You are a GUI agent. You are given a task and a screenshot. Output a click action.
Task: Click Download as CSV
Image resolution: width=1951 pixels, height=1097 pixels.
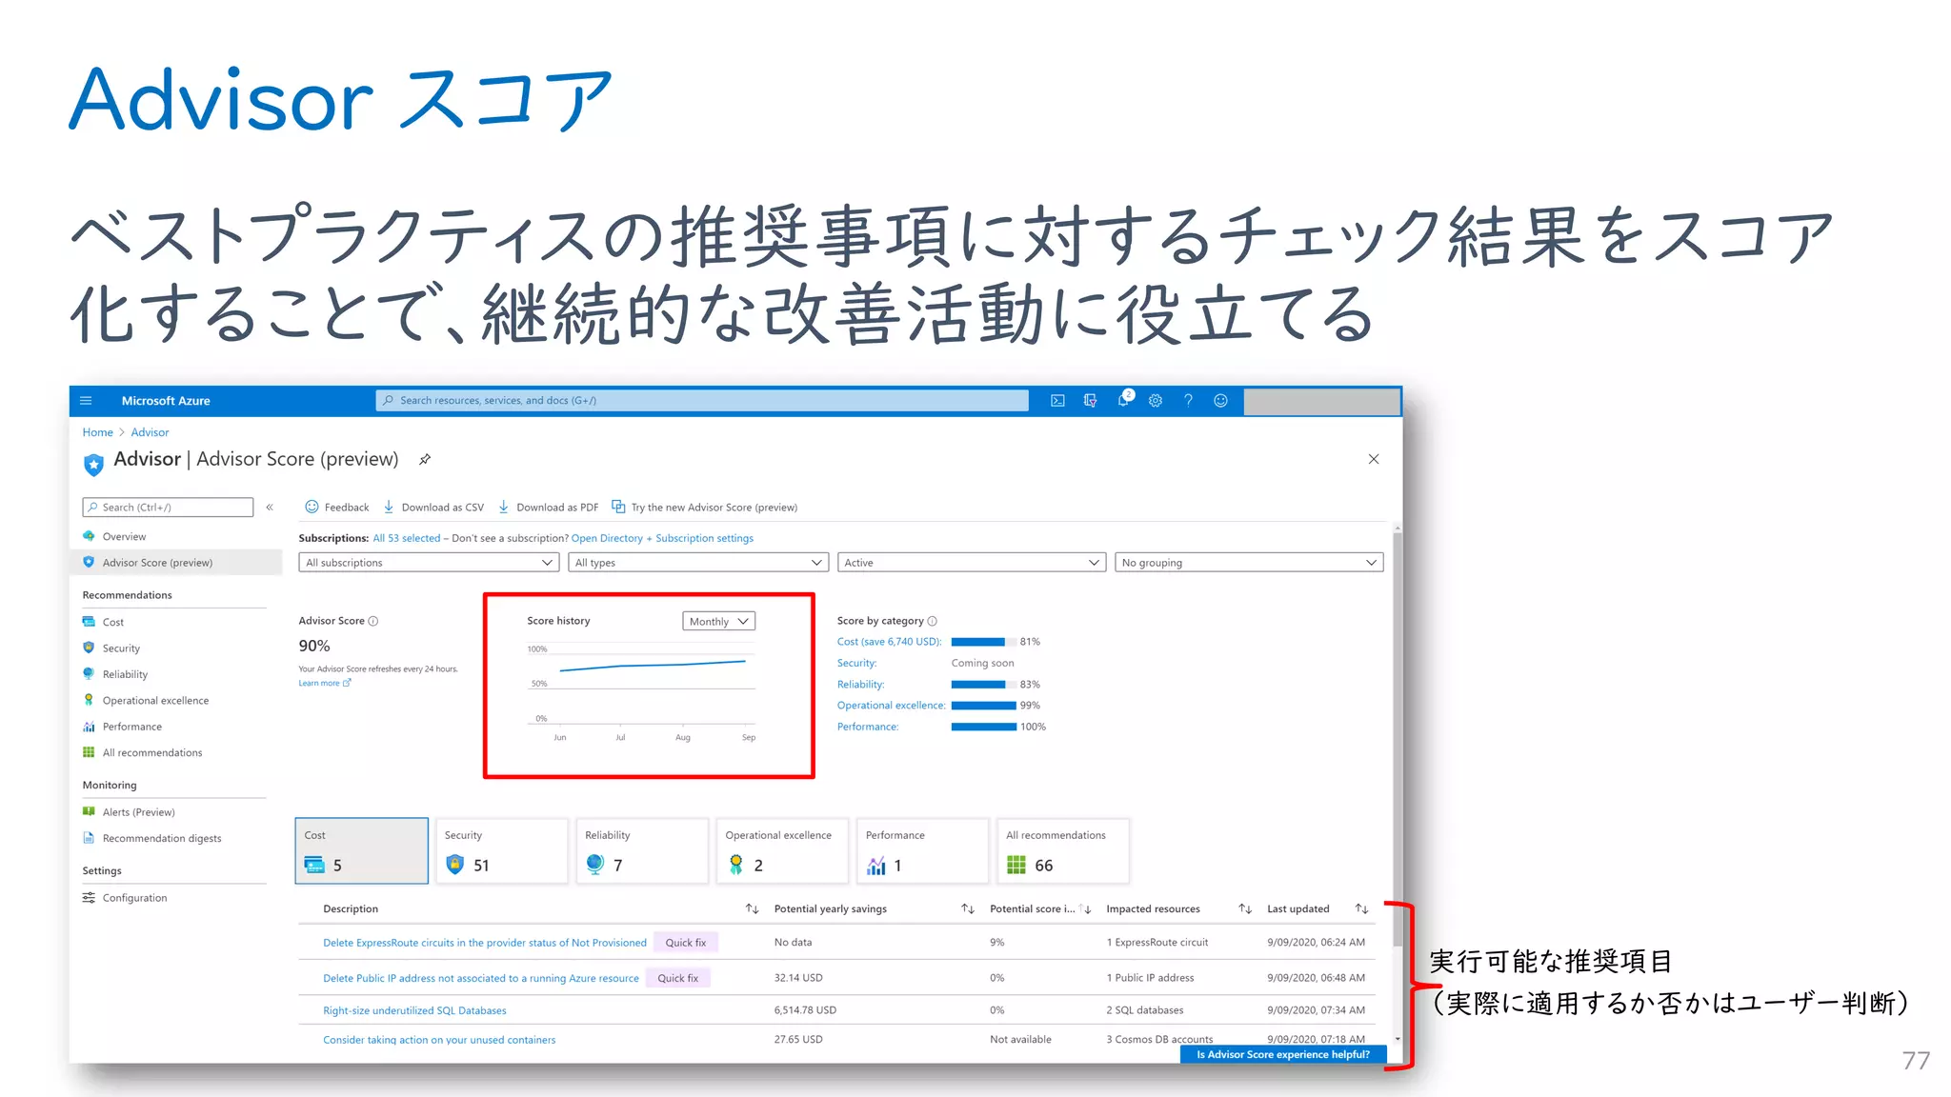pos(433,508)
